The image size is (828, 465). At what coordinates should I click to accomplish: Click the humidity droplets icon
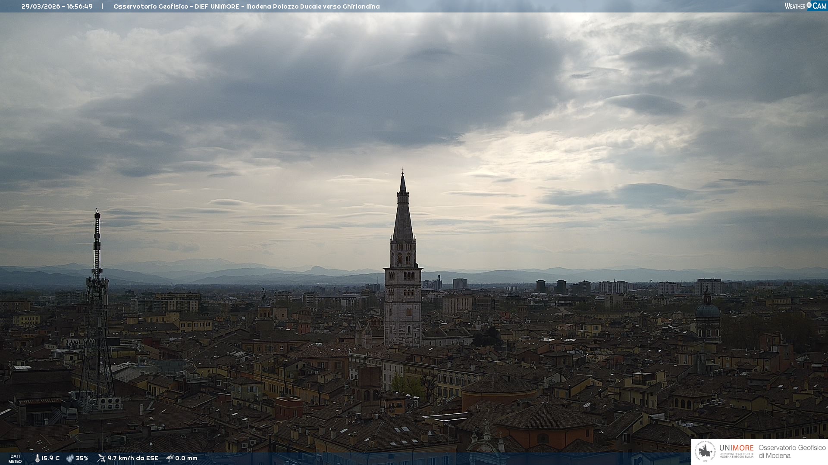(70, 458)
